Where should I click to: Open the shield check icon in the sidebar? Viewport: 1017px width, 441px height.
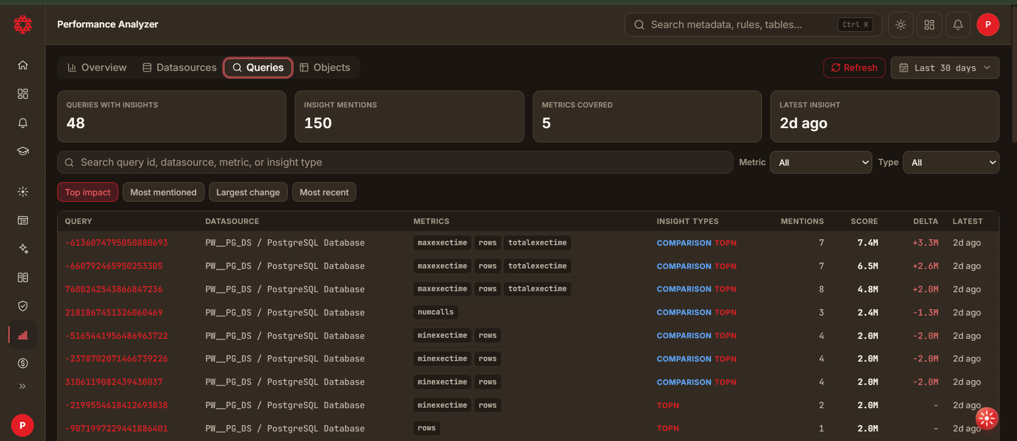tap(23, 306)
